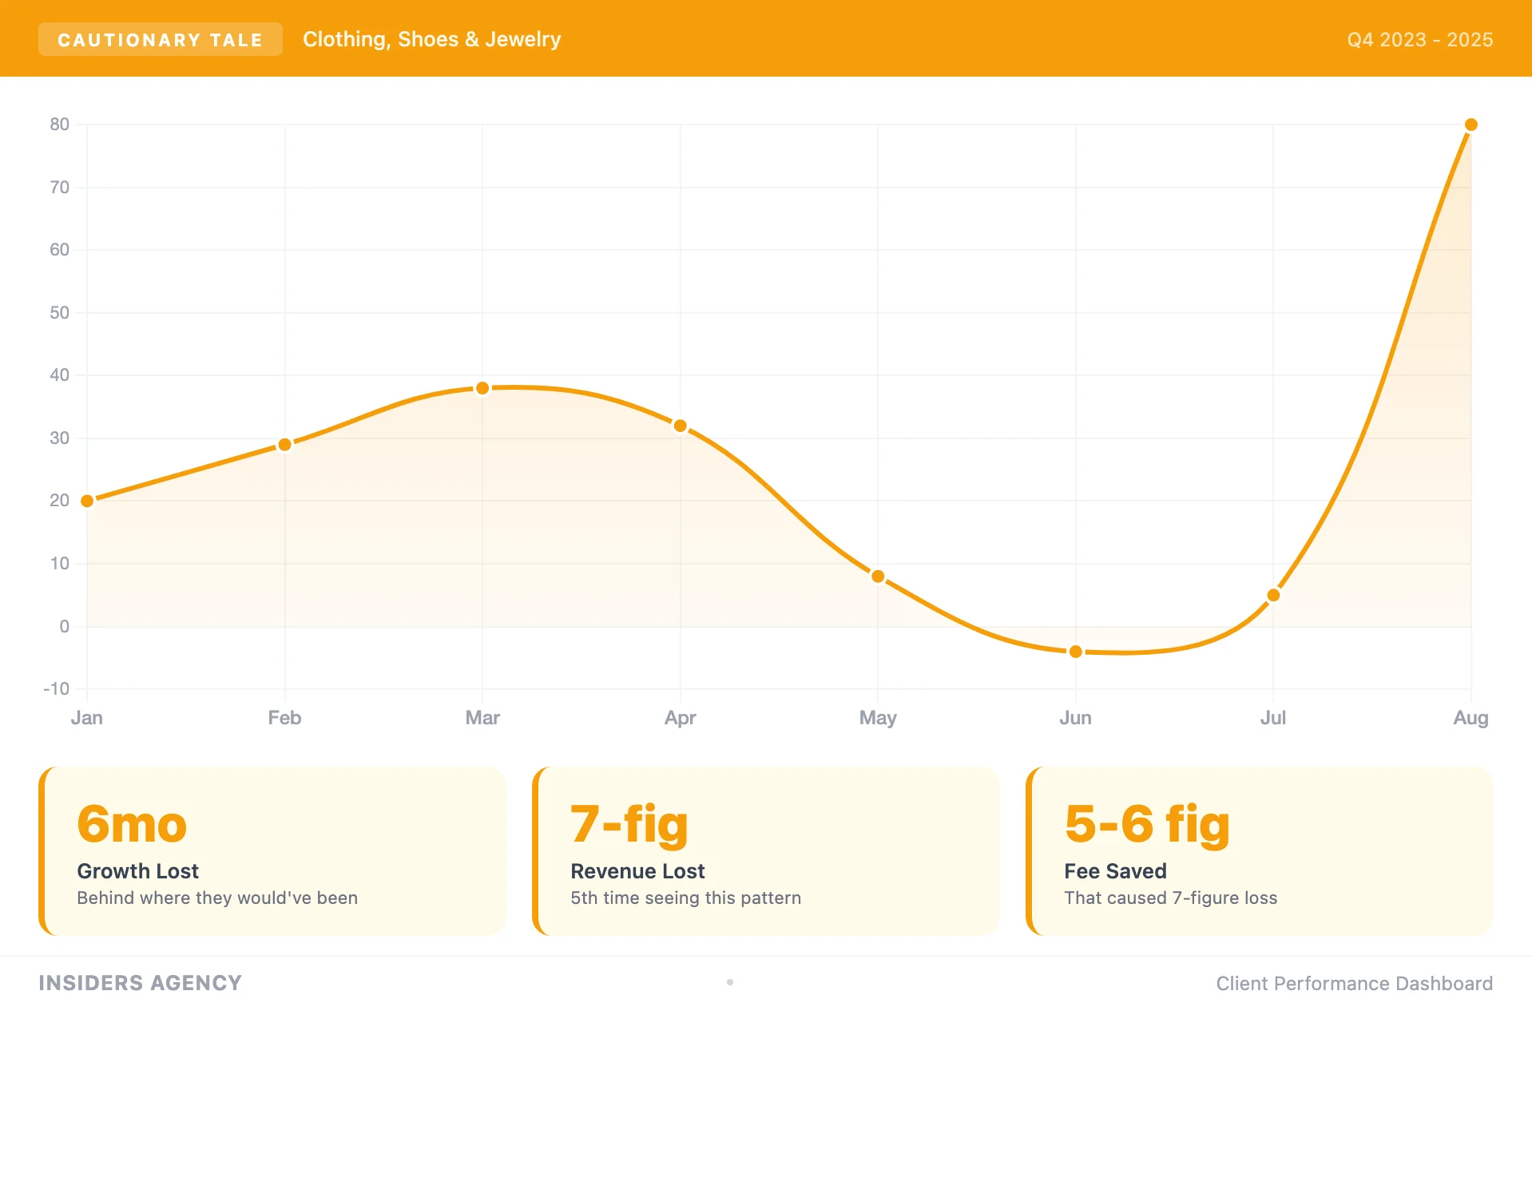Click the January data point on chart
The image size is (1532, 1185).
pos(88,501)
